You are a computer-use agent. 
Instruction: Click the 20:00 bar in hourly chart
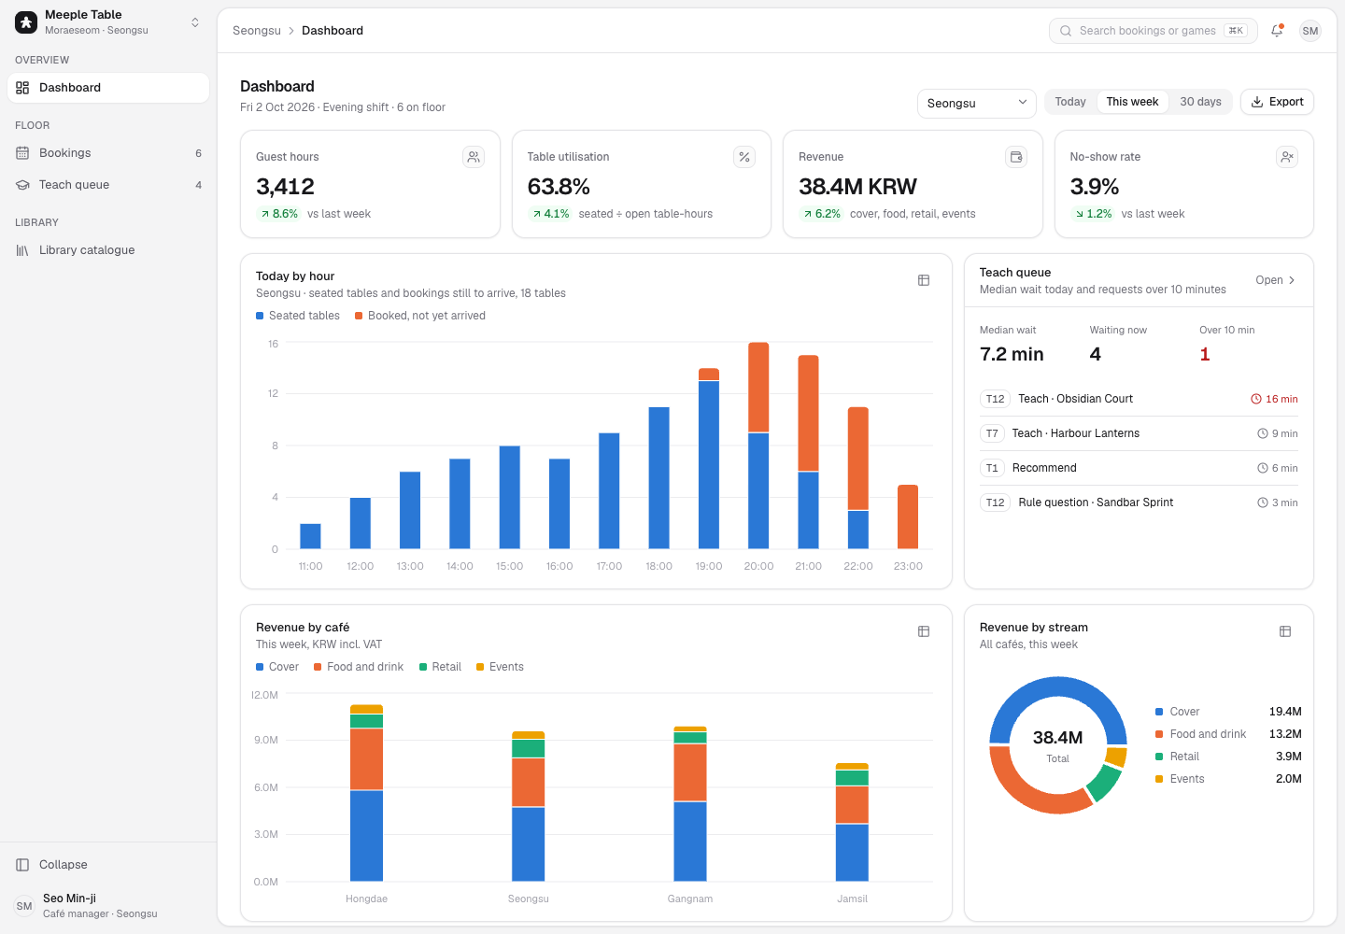pos(758,446)
